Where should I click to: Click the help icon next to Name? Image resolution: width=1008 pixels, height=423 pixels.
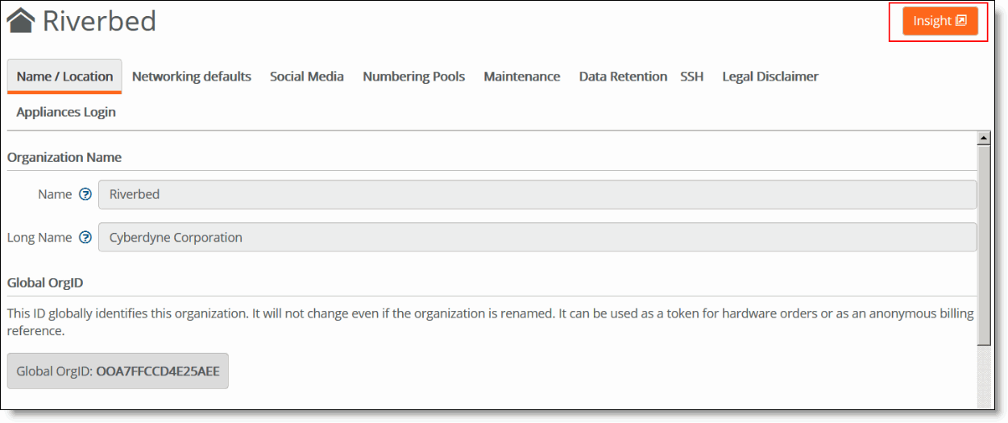click(x=85, y=194)
